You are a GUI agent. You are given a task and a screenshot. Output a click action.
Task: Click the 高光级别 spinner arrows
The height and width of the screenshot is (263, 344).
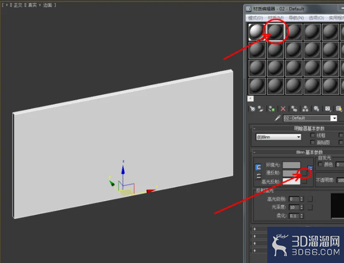[x=302, y=199]
